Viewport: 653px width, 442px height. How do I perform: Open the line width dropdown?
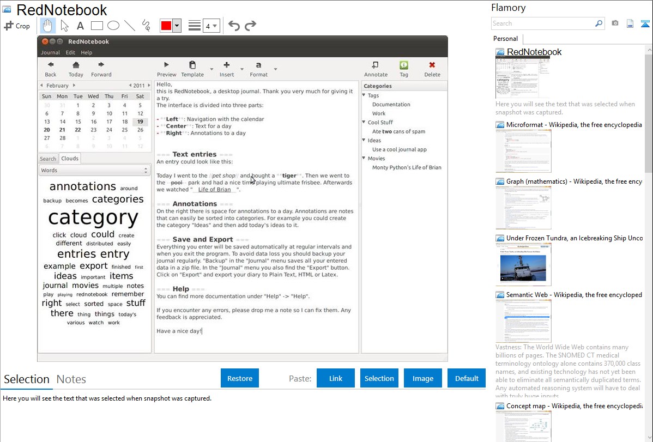(211, 26)
